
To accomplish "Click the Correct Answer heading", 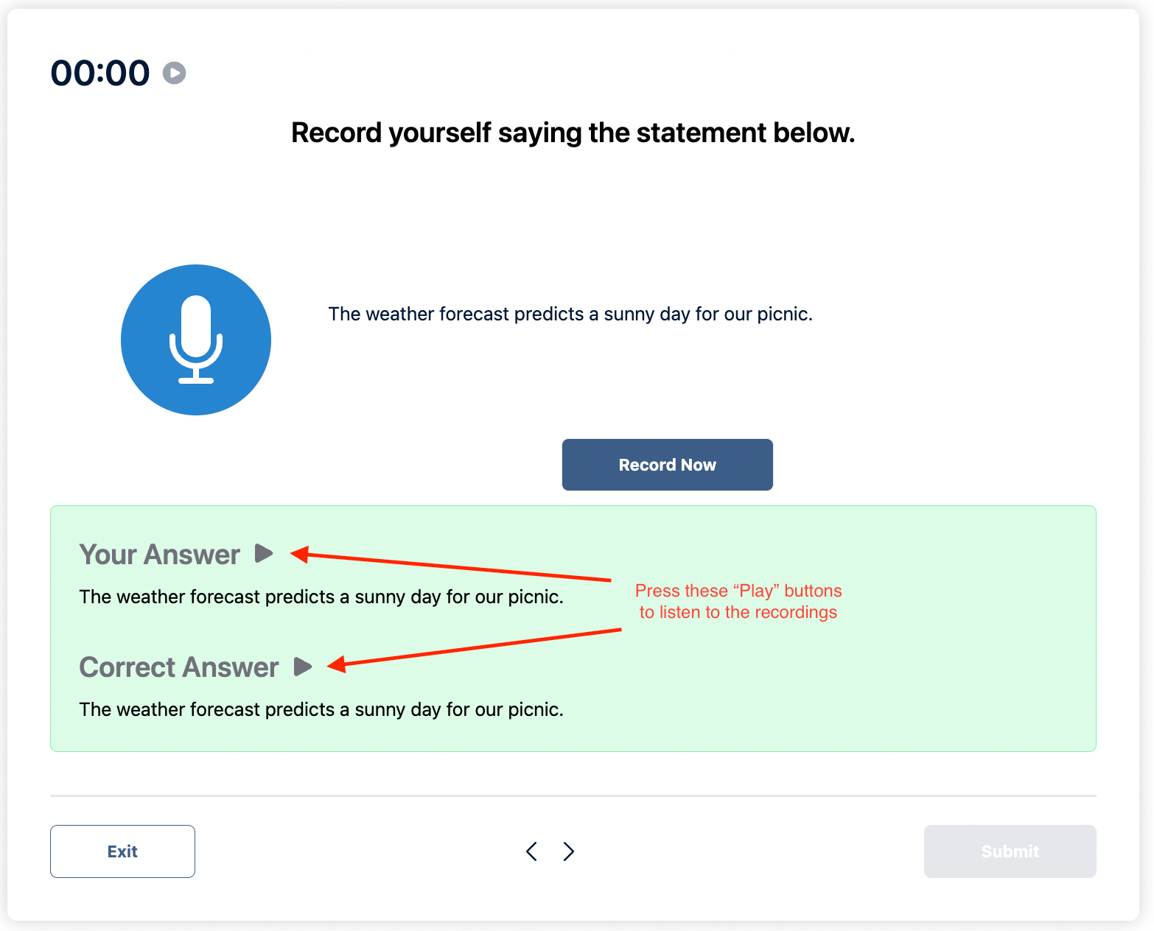I will (x=179, y=667).
